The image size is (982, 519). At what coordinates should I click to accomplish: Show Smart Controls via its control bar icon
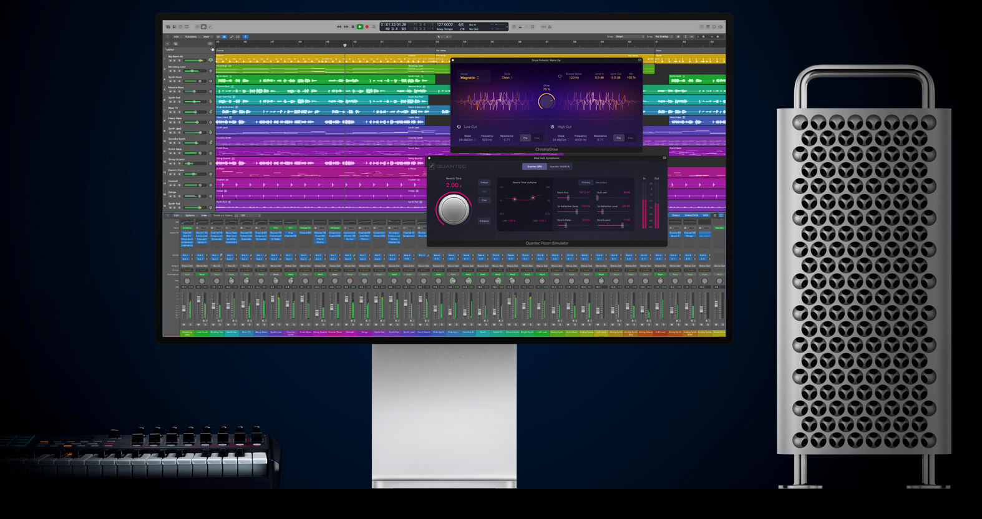197,27
